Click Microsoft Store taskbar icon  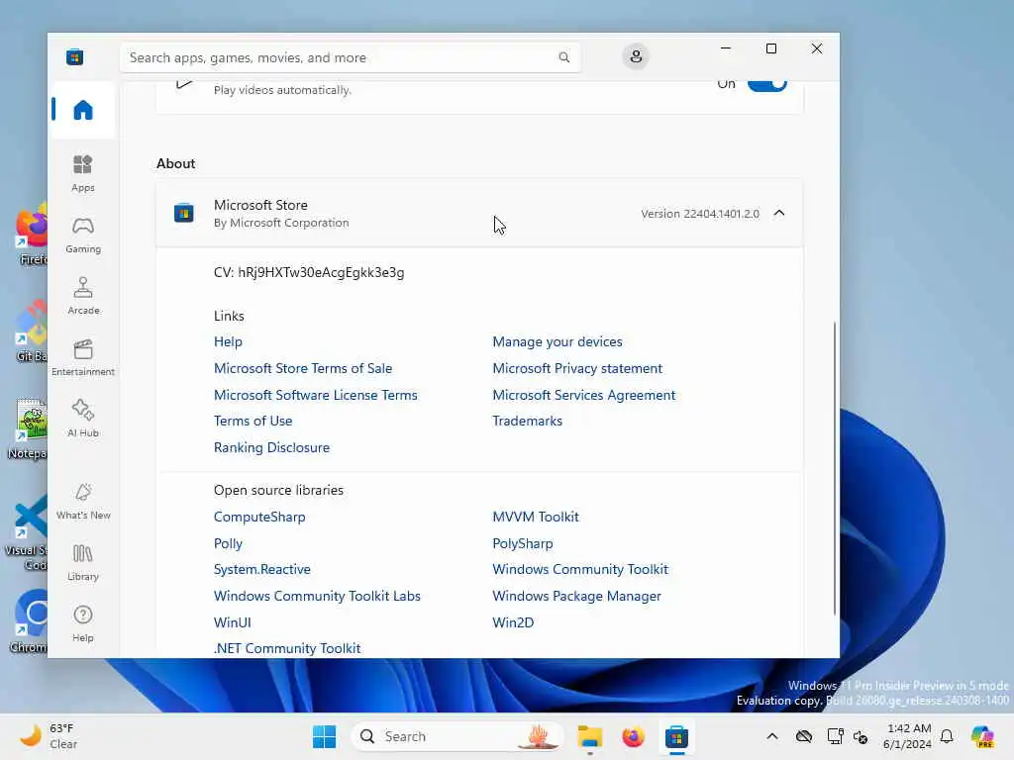click(676, 736)
